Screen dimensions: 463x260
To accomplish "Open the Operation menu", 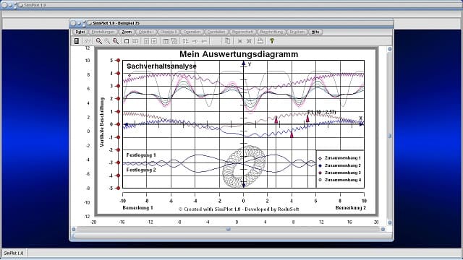I will coord(192,32).
